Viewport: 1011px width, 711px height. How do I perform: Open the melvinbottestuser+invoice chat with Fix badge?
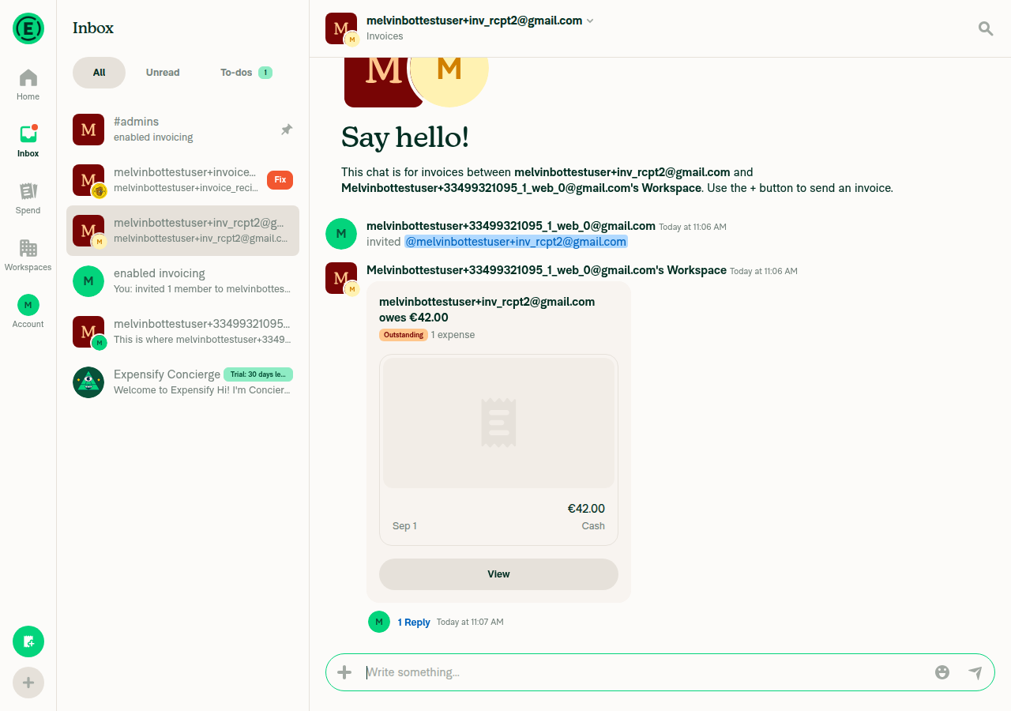click(182, 180)
